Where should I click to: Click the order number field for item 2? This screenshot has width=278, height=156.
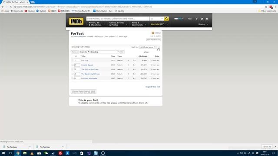[77, 65]
